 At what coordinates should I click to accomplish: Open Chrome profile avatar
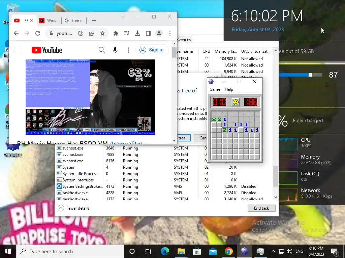pos(159,33)
